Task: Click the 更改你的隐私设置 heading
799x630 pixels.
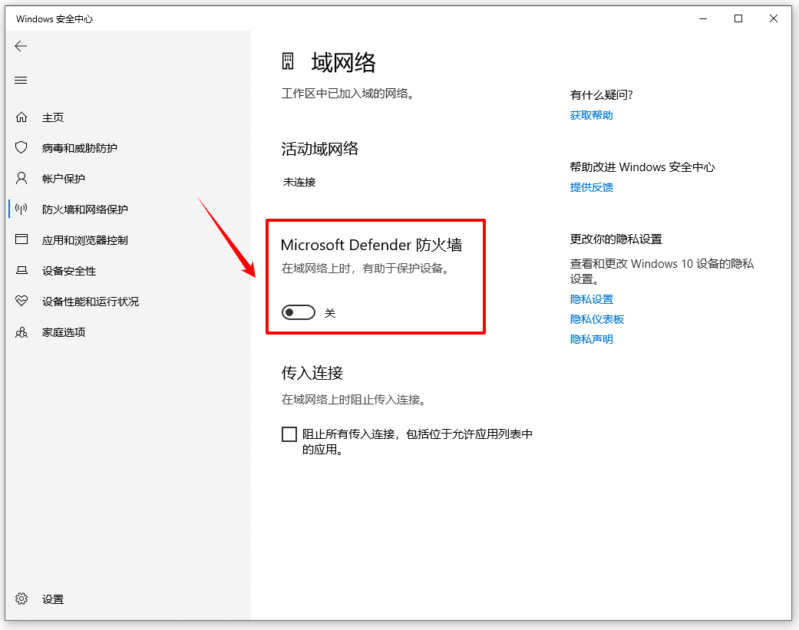Action: click(x=616, y=239)
